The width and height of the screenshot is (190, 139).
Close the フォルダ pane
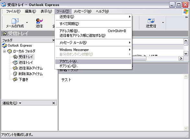click(53, 40)
